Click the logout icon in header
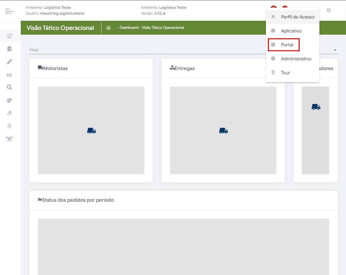346x275 pixels. [x=328, y=10]
